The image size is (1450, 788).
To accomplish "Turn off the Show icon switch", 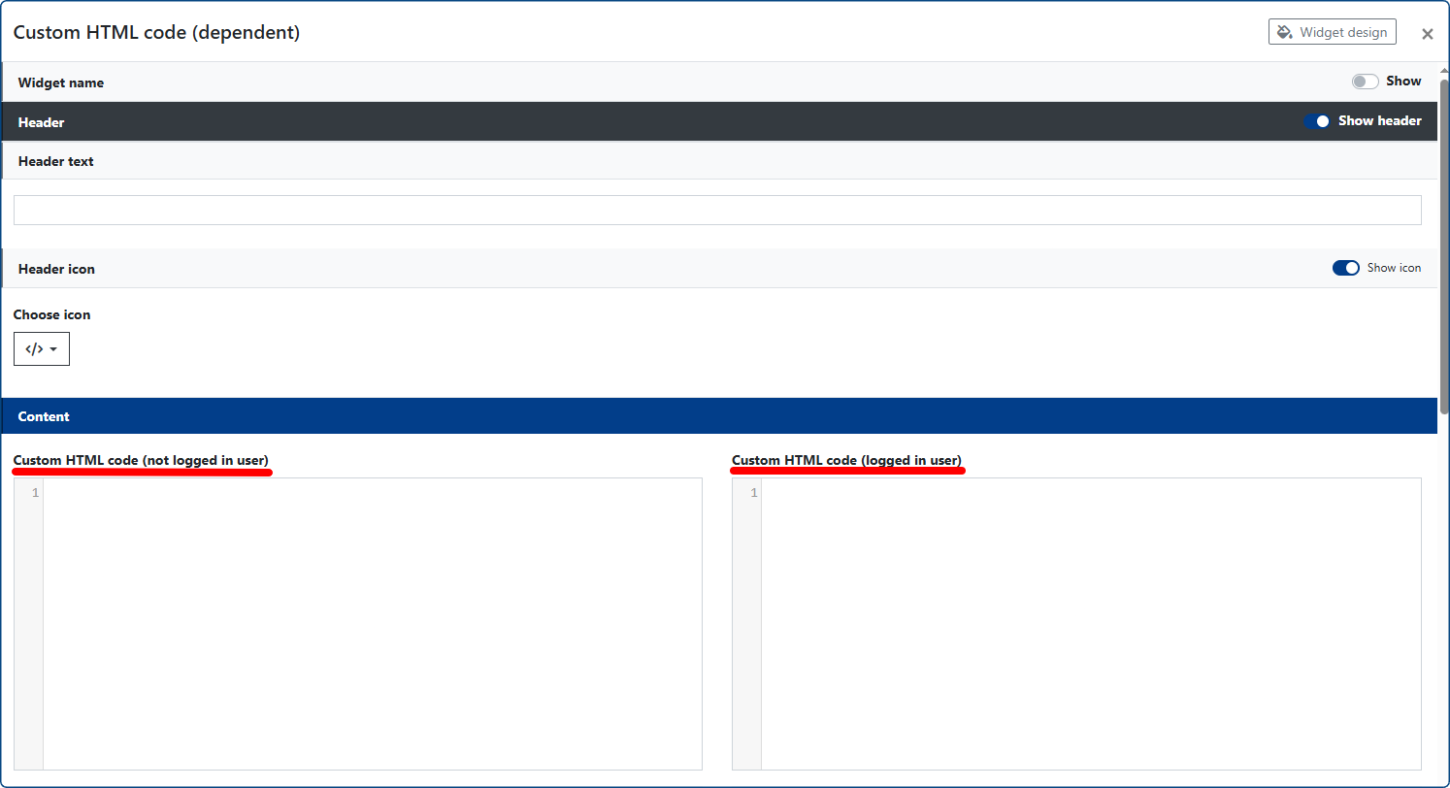I will click(1345, 268).
